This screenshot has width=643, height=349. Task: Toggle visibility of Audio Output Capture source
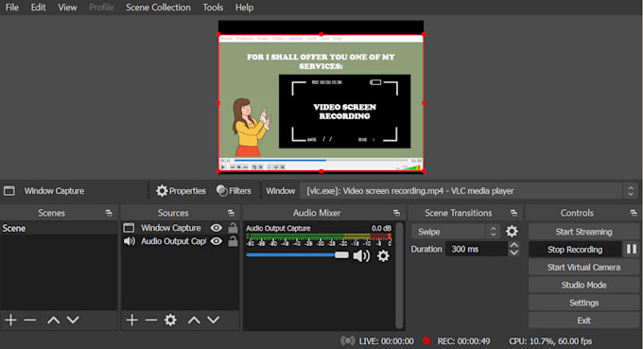tap(217, 241)
